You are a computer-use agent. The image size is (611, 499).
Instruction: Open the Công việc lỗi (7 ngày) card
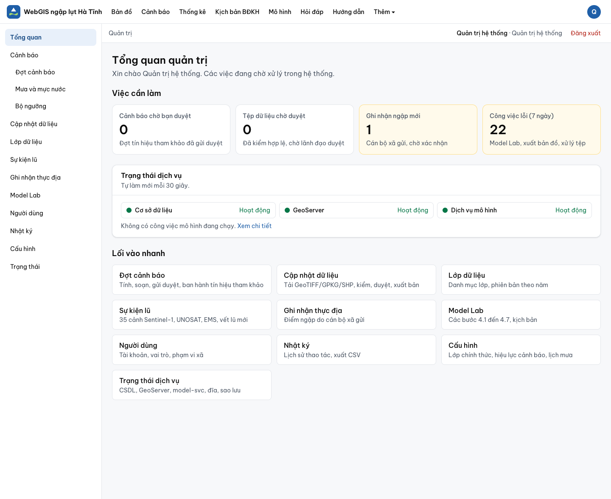(541, 130)
